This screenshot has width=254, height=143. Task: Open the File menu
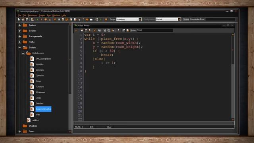tap(19, 15)
